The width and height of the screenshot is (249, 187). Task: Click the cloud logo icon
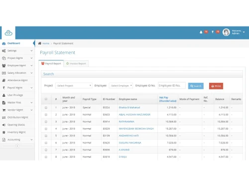click(x=8, y=33)
